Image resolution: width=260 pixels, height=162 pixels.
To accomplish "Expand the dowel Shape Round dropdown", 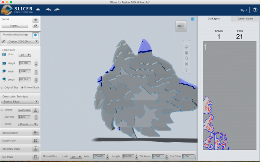I will (28, 124).
